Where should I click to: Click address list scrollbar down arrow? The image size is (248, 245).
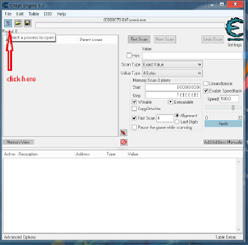pyautogui.click(x=239, y=230)
